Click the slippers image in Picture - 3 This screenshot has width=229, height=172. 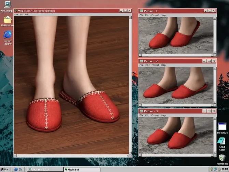[176, 135]
